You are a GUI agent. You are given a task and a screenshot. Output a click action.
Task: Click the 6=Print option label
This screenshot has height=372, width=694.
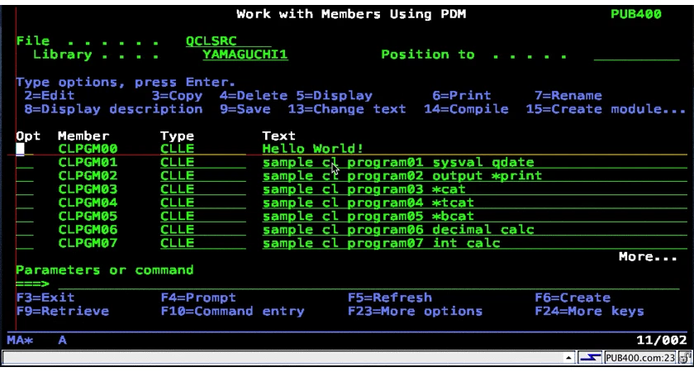pos(462,96)
